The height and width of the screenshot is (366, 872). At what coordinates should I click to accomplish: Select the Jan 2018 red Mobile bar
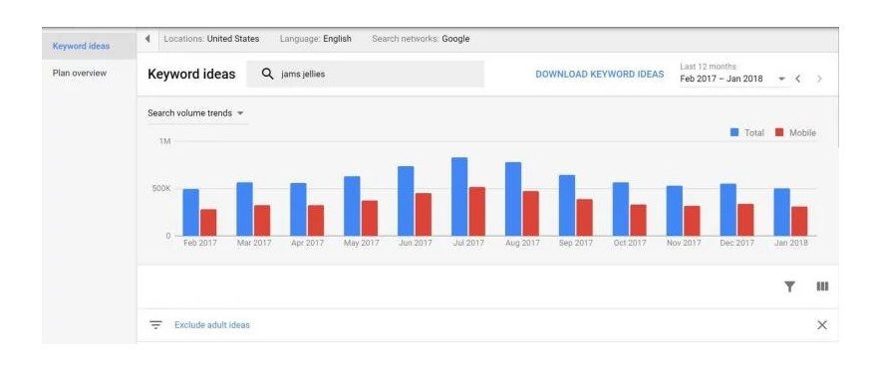click(799, 221)
